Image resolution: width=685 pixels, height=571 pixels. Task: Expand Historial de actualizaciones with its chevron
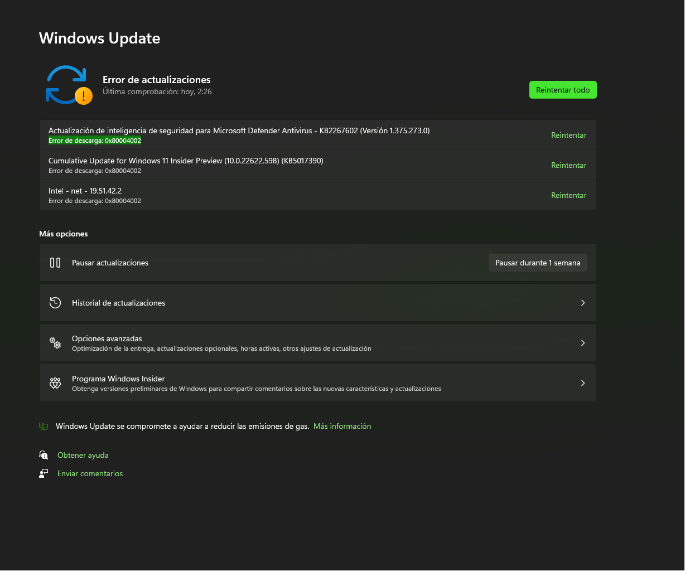pos(583,303)
